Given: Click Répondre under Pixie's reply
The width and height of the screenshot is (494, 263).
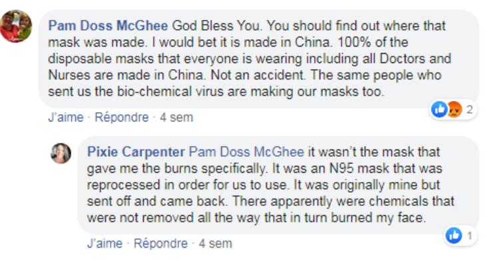Looking at the screenshot, I should [160, 244].
